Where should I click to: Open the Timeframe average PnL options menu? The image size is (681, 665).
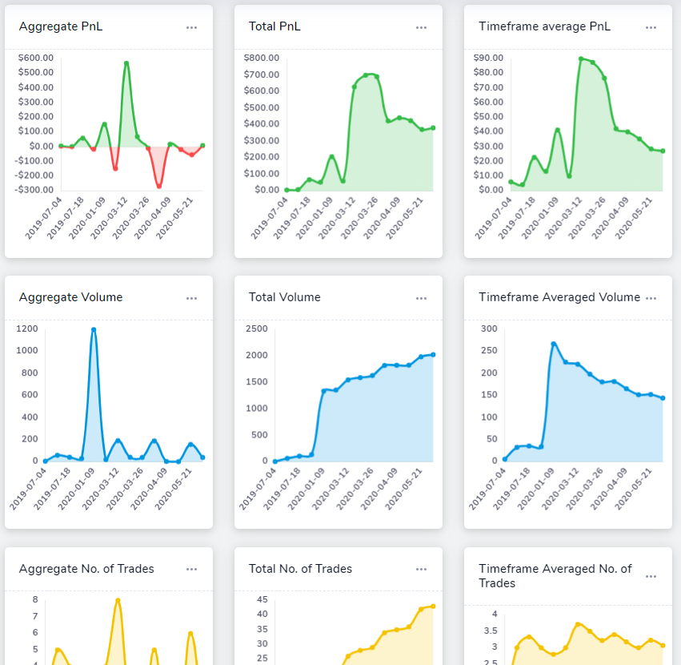click(x=651, y=27)
